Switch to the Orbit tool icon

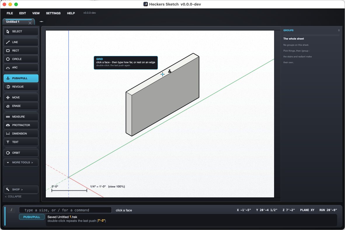click(x=8, y=153)
